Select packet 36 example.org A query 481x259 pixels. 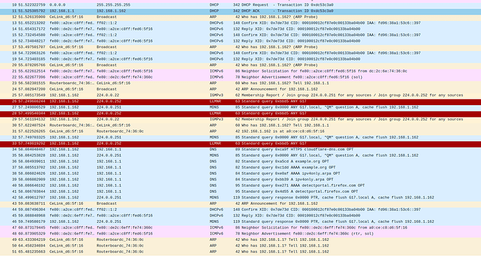(240, 162)
